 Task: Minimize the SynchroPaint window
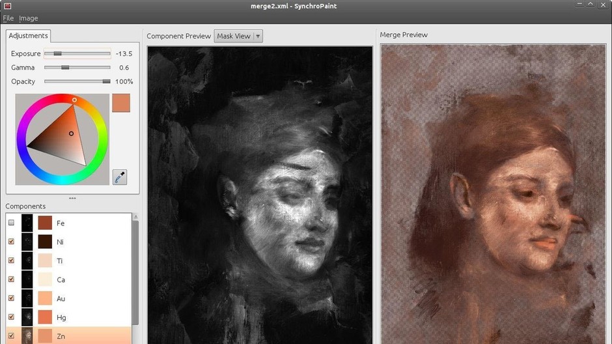point(579,4)
